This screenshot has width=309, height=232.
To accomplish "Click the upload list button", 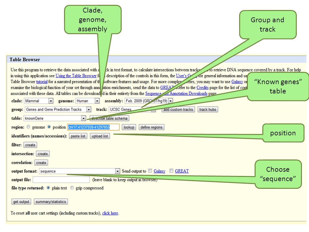I will (100, 136).
